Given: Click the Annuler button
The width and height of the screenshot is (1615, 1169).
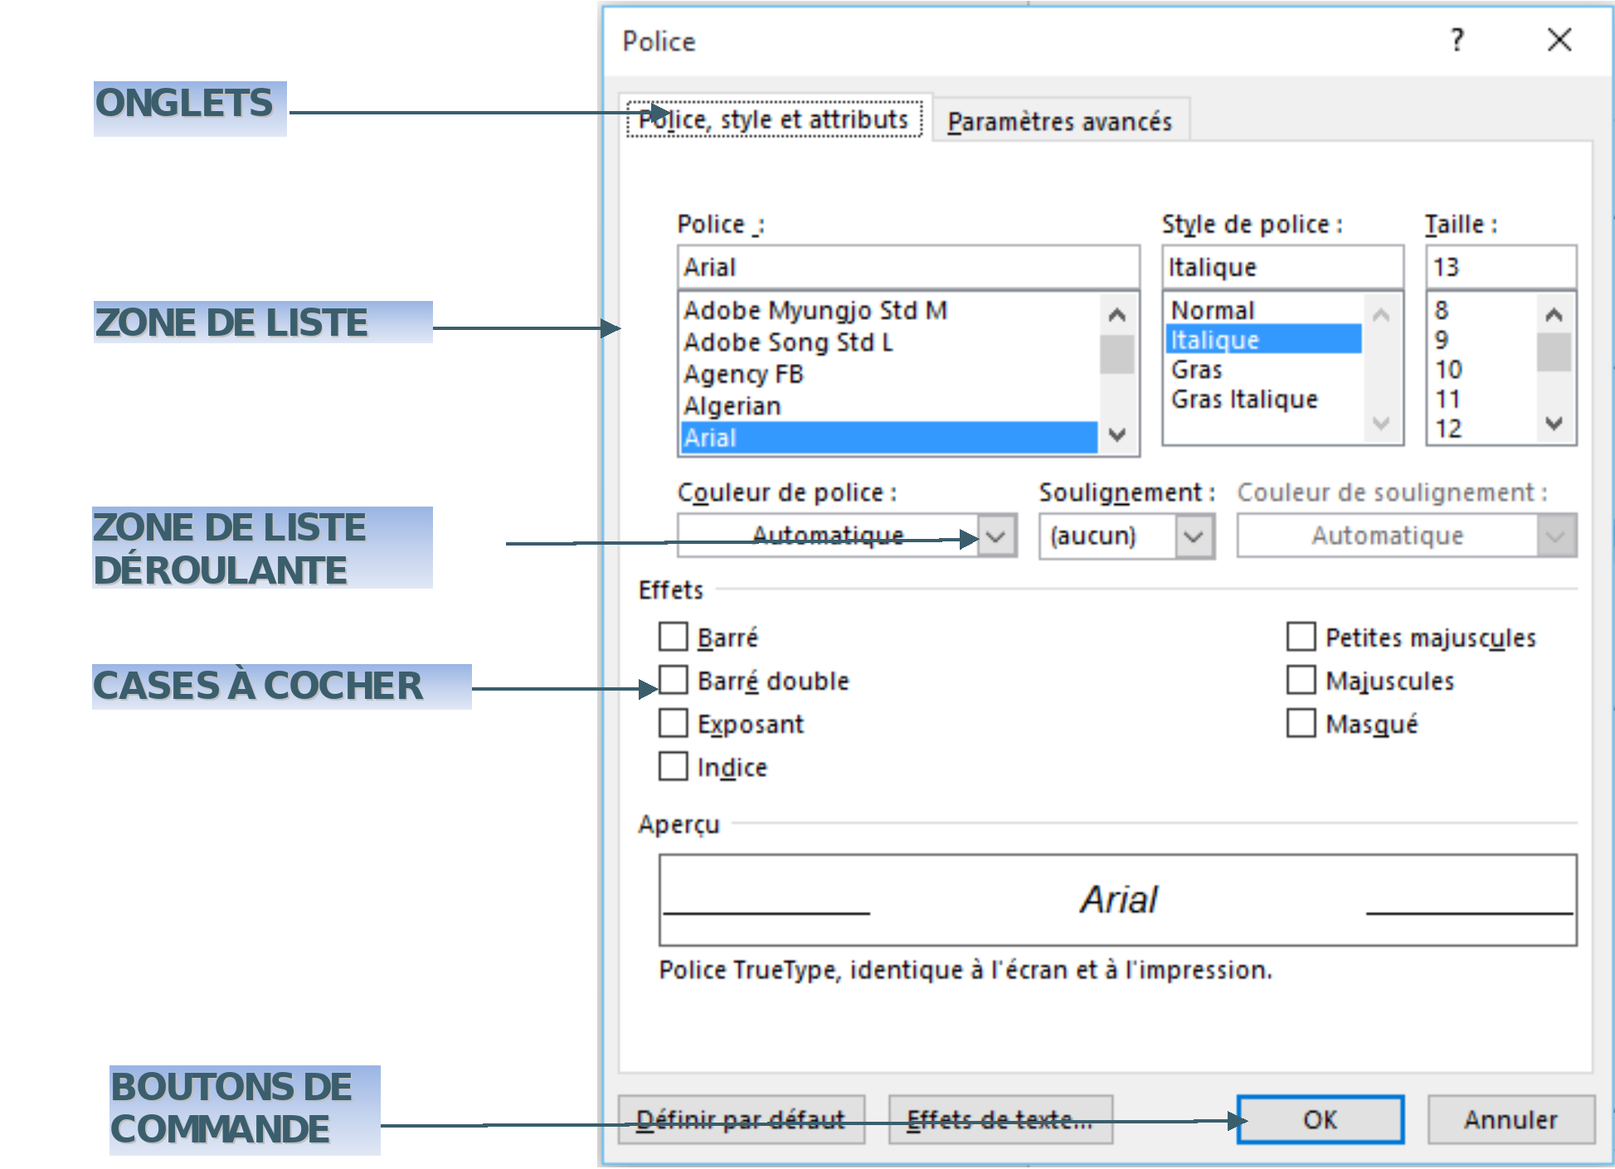Looking at the screenshot, I should click(1510, 1119).
